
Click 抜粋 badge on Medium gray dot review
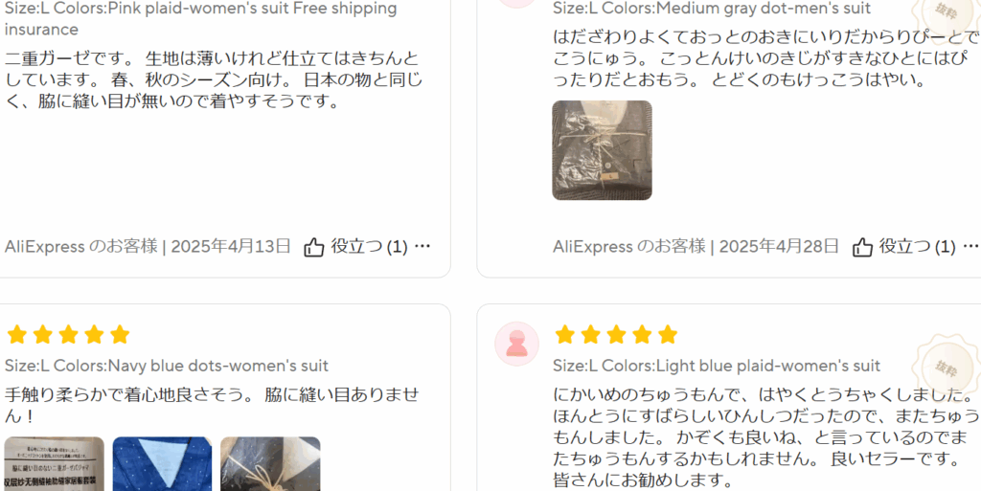[946, 11]
